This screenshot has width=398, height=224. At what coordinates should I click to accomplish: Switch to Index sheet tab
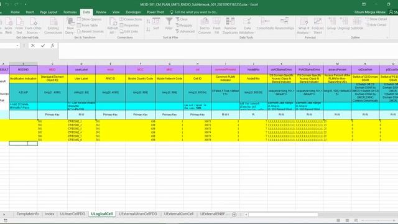click(x=50, y=214)
